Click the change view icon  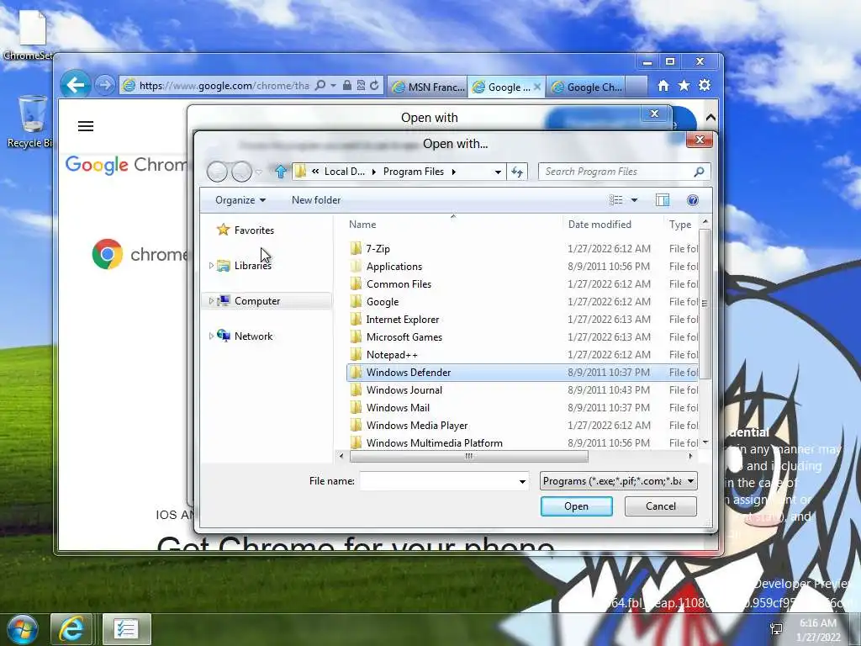[616, 200]
